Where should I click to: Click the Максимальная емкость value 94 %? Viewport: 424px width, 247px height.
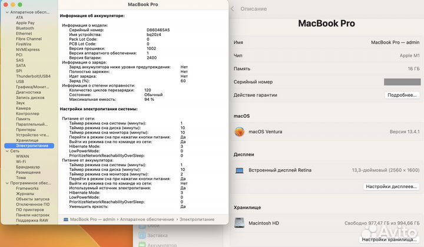point(149,100)
